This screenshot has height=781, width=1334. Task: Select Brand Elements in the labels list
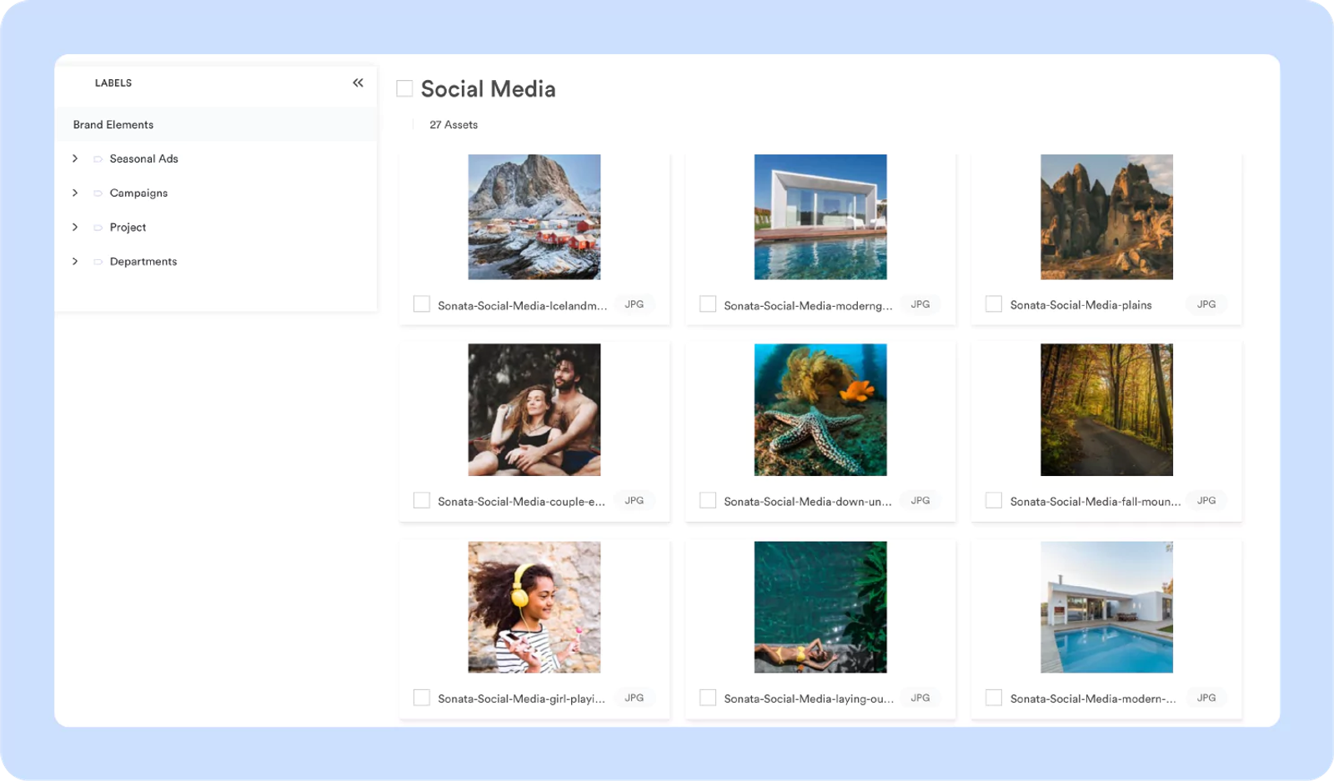[216, 124]
